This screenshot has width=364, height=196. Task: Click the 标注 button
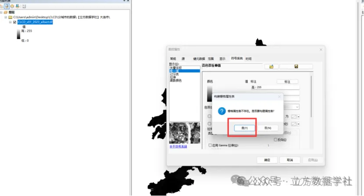tap(287, 82)
